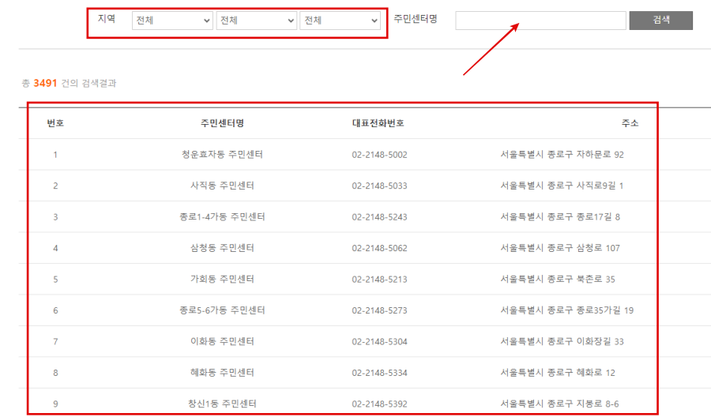711x417 pixels.
Task: Click the 번호 column header
Action: (55, 123)
